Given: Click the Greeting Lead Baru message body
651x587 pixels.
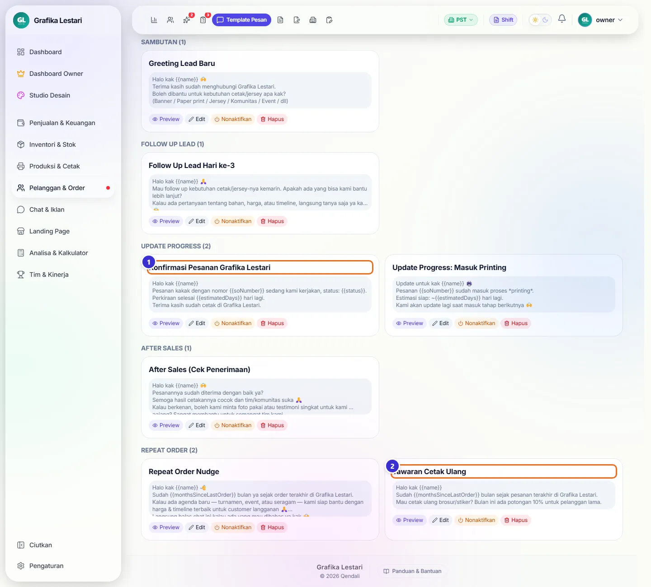Looking at the screenshot, I should [260, 90].
